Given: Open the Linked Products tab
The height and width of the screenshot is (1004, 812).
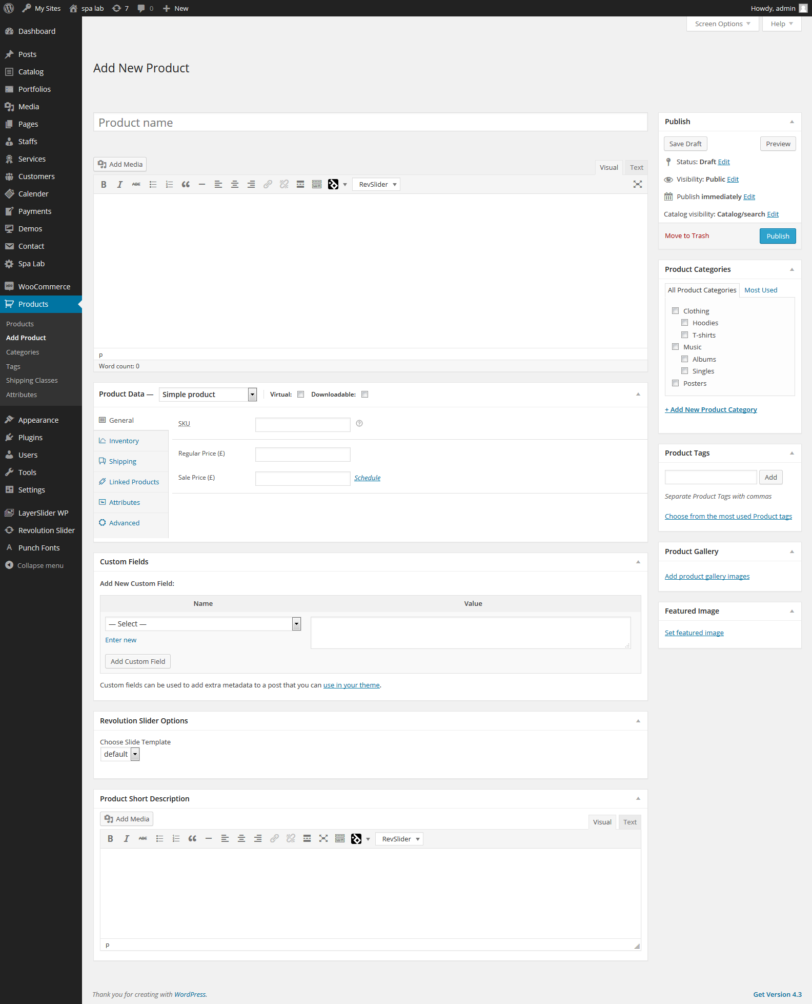Looking at the screenshot, I should 134,482.
